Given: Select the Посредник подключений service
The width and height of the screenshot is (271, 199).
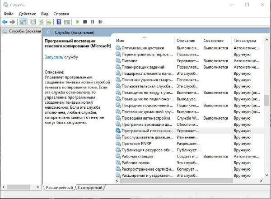Looking at the screenshot, I should pos(189,105).
